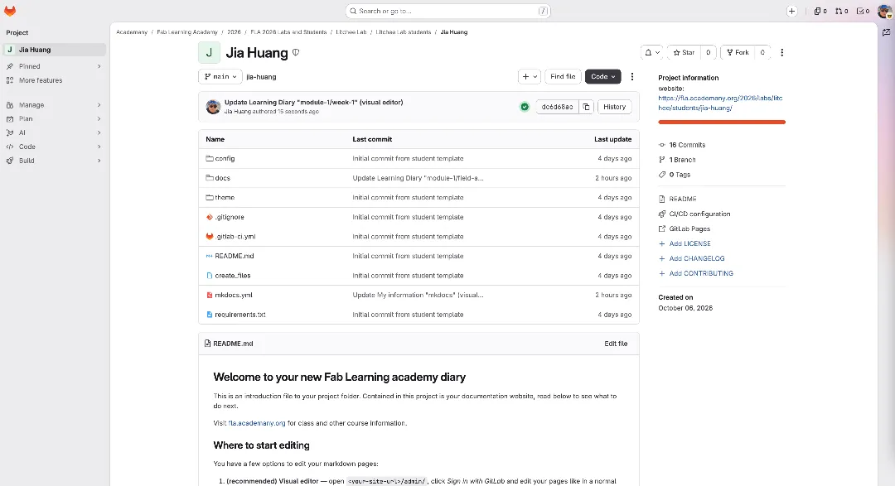Expand the Plan sidebar menu
895x486 pixels.
click(54, 118)
